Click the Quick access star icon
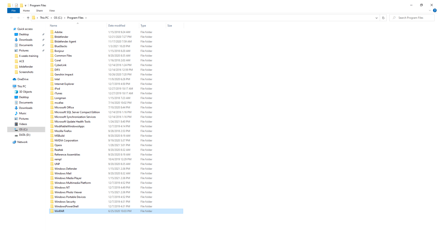Viewport: 439px width, 231px height. point(15,29)
